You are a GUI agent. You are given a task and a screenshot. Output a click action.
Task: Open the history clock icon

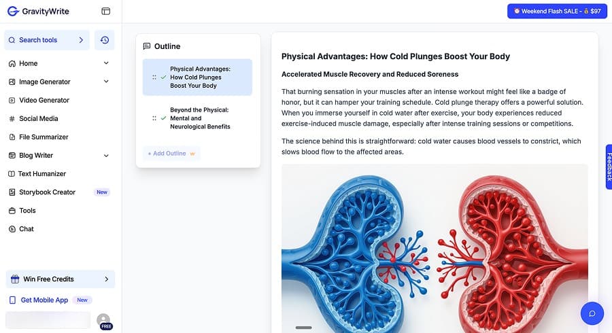(105, 40)
